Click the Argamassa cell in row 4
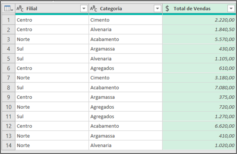The height and width of the screenshot is (154, 237). (x=126, y=49)
